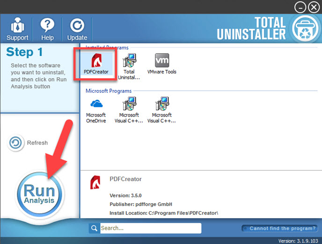The width and height of the screenshot is (322, 244).
Task: Click the Version: 3.1.9.103 status text
Action: (x=298, y=241)
